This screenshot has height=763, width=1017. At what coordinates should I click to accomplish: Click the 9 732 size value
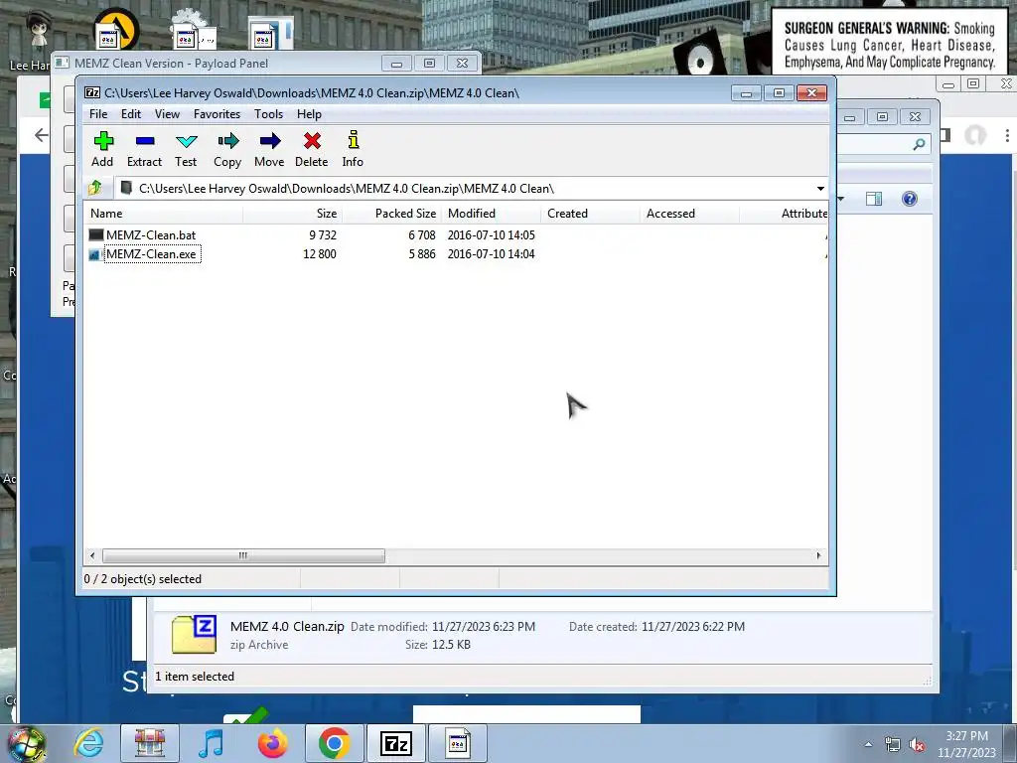tap(323, 234)
